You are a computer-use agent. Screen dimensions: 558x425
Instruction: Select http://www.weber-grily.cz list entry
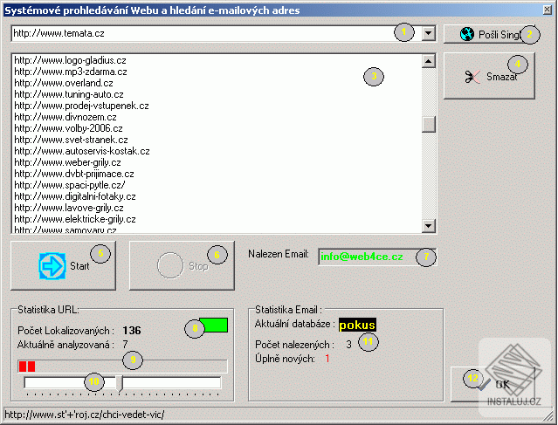point(67,162)
